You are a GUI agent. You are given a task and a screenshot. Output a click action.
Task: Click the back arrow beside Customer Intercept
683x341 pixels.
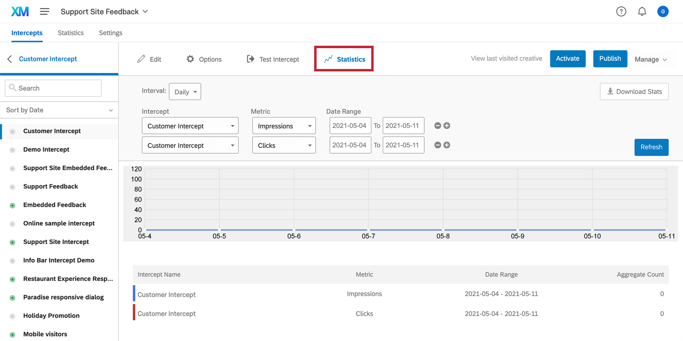(x=10, y=59)
